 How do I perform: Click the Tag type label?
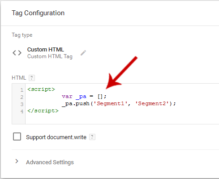[22, 35]
